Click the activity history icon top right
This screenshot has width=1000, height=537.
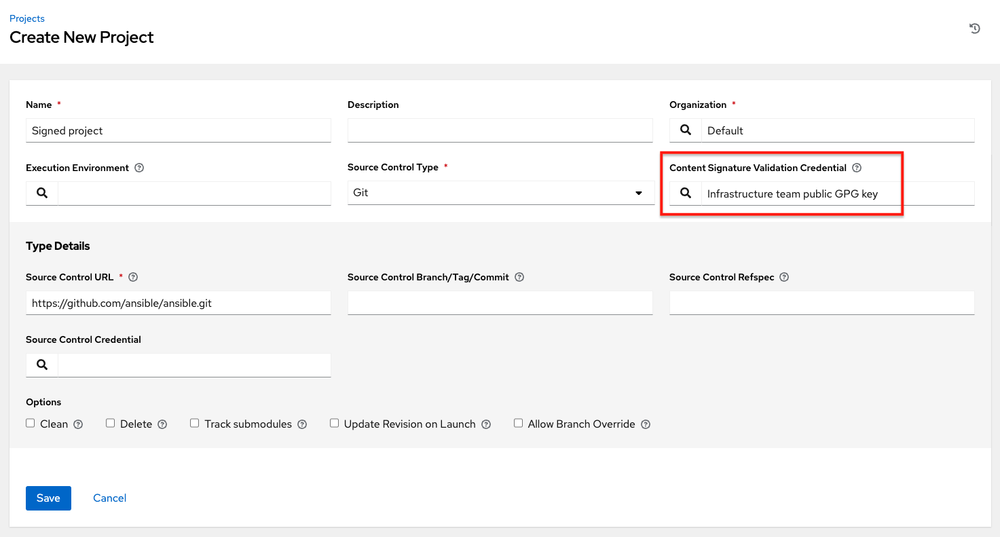pyautogui.click(x=975, y=28)
